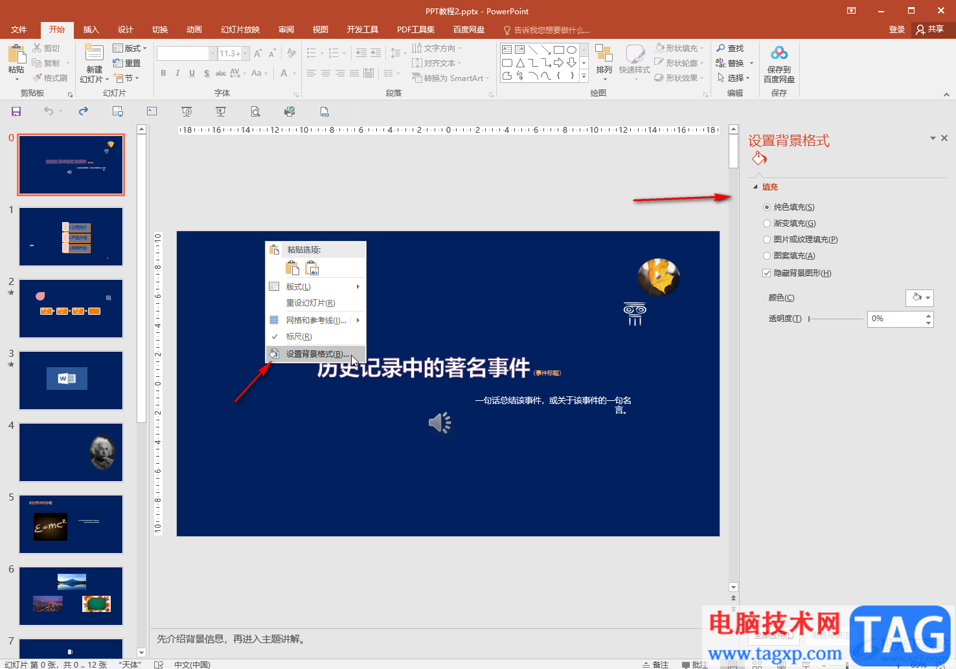Open Layout submenu in context menu

pos(316,287)
